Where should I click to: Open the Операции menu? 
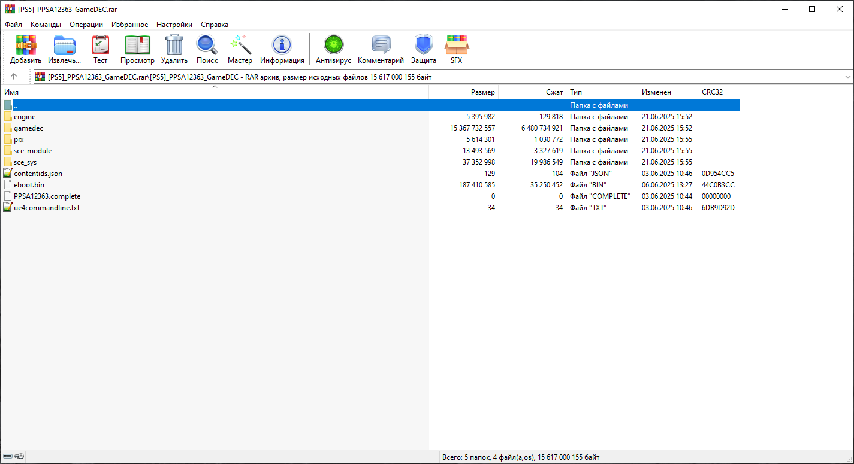[86, 25]
